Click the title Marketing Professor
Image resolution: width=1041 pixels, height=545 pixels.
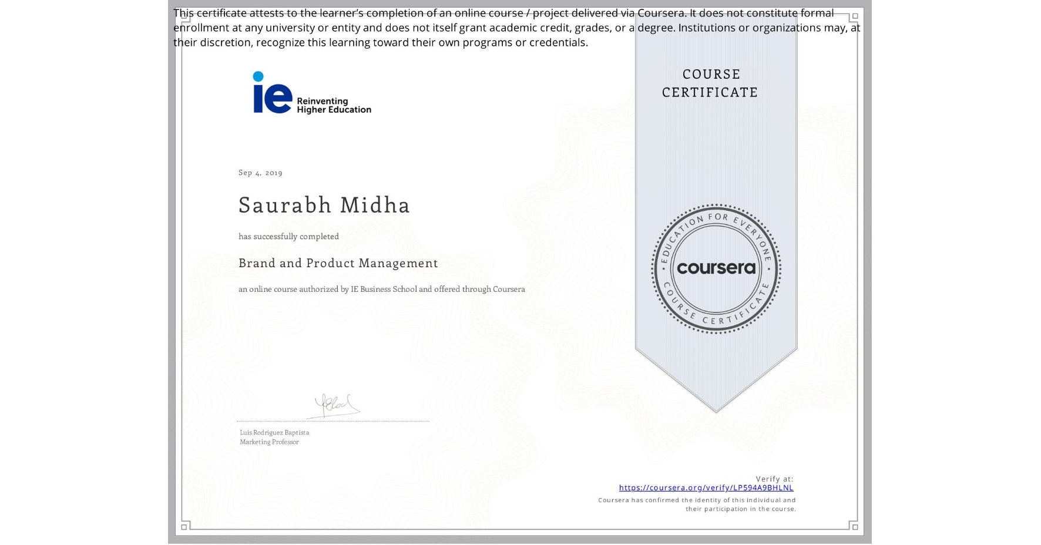(x=269, y=442)
